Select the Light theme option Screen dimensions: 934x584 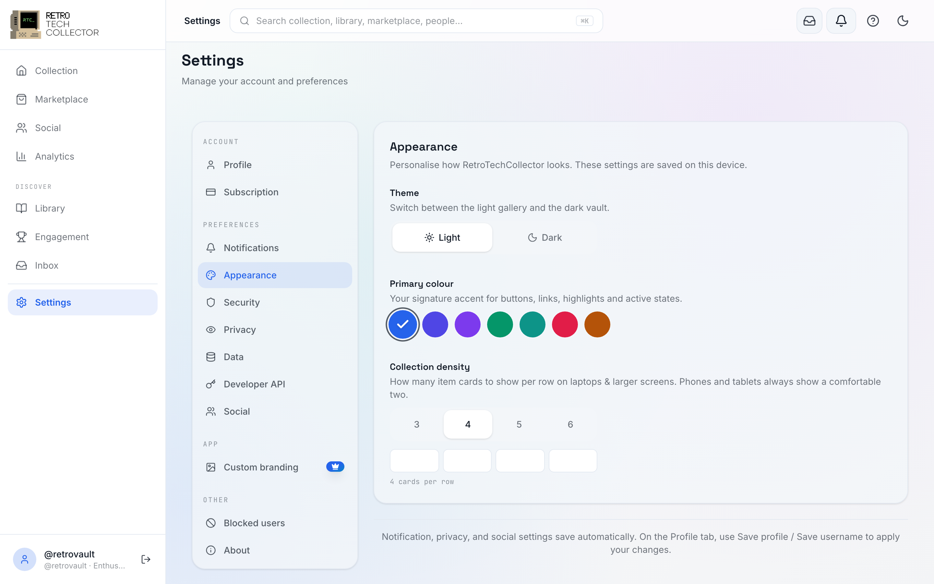pyautogui.click(x=442, y=237)
